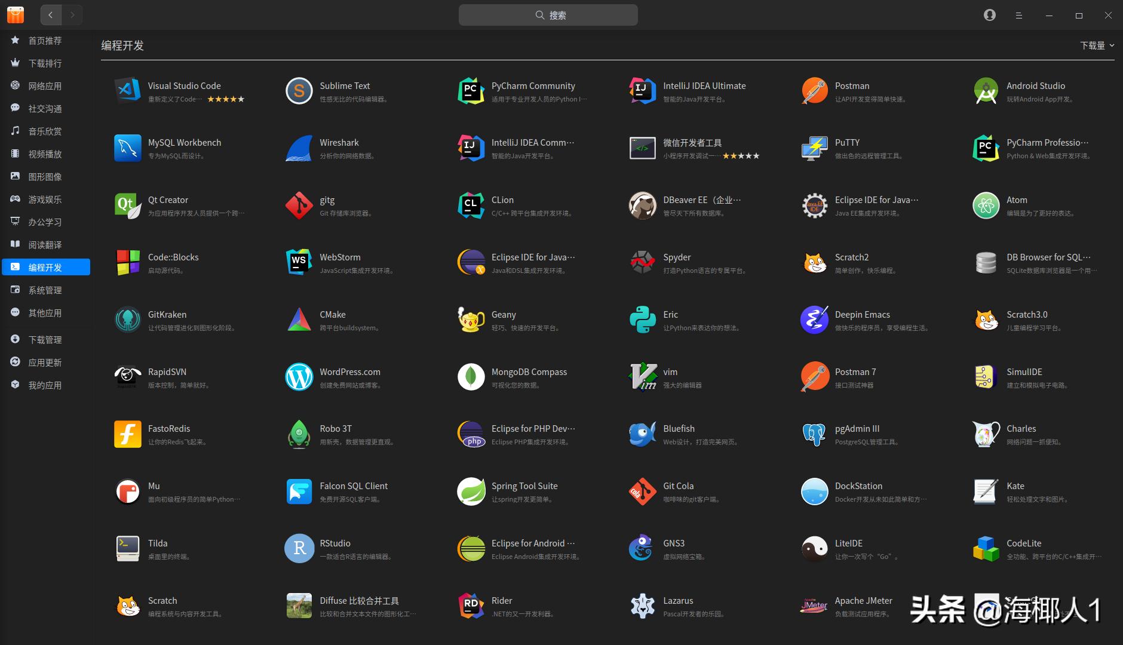Screen dimensions: 1123x645
Task: Open the Android Studio entry
Action: point(986,91)
